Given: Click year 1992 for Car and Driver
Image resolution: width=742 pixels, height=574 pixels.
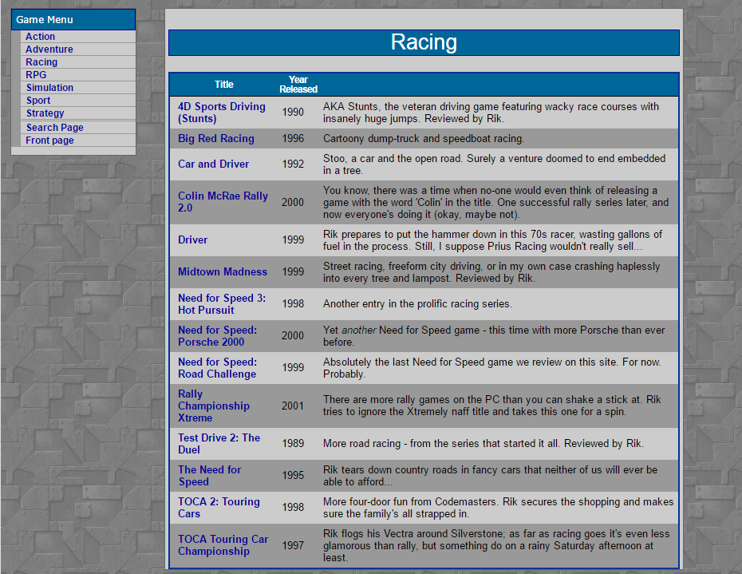Looking at the screenshot, I should coord(293,164).
